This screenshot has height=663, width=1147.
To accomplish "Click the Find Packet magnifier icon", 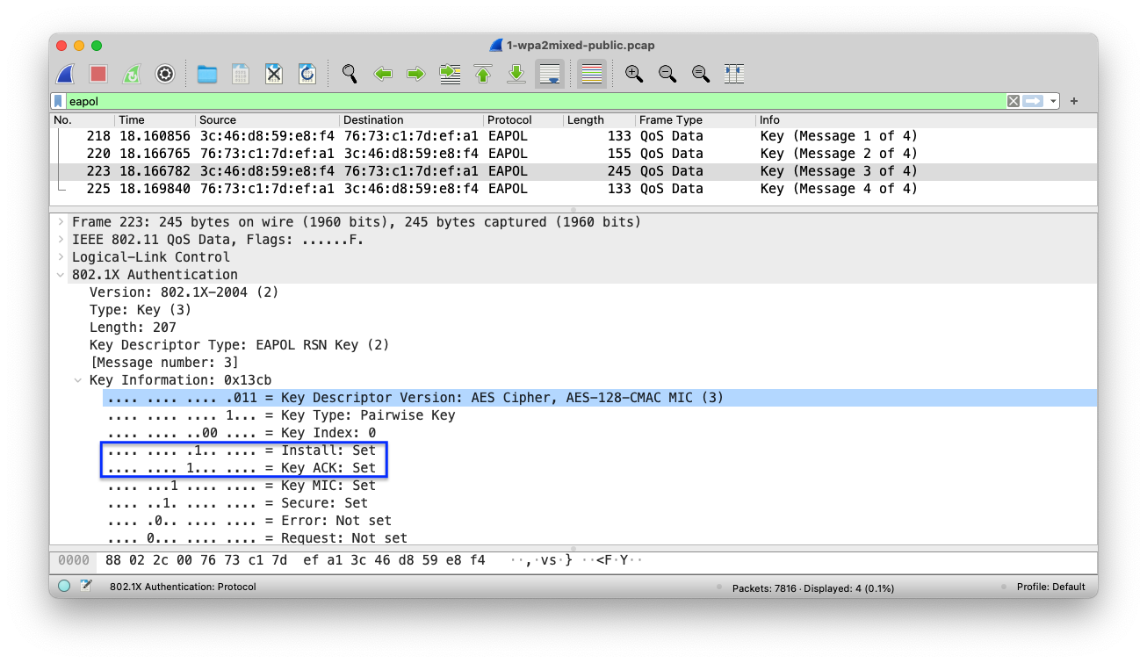I will tap(350, 74).
